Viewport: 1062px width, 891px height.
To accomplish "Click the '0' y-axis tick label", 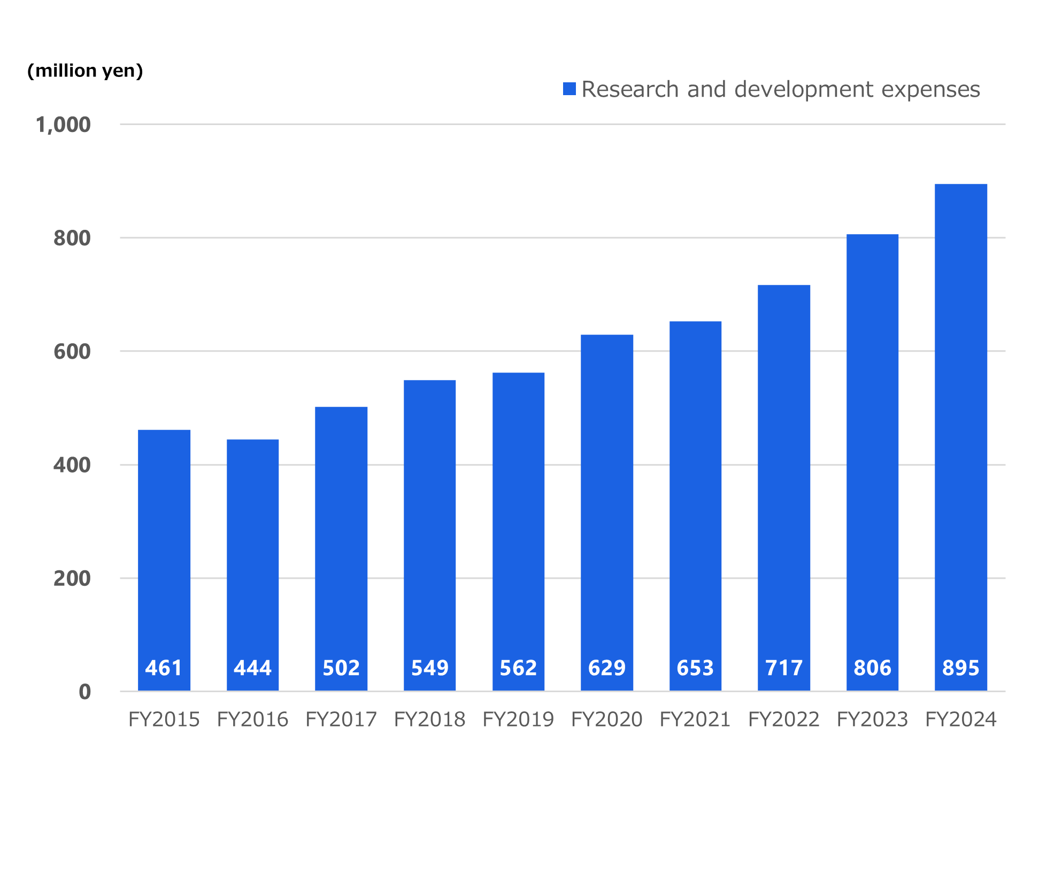I will click(x=85, y=692).
